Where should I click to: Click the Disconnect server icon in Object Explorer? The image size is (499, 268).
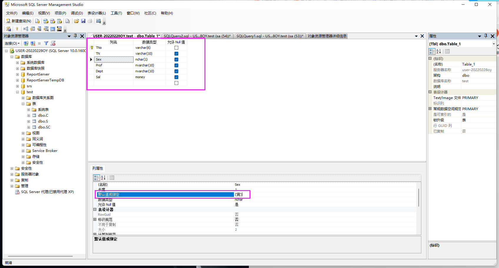click(33, 43)
